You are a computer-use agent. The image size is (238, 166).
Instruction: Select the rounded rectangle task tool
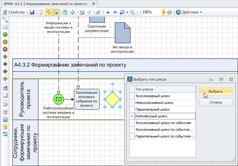coord(5,27)
